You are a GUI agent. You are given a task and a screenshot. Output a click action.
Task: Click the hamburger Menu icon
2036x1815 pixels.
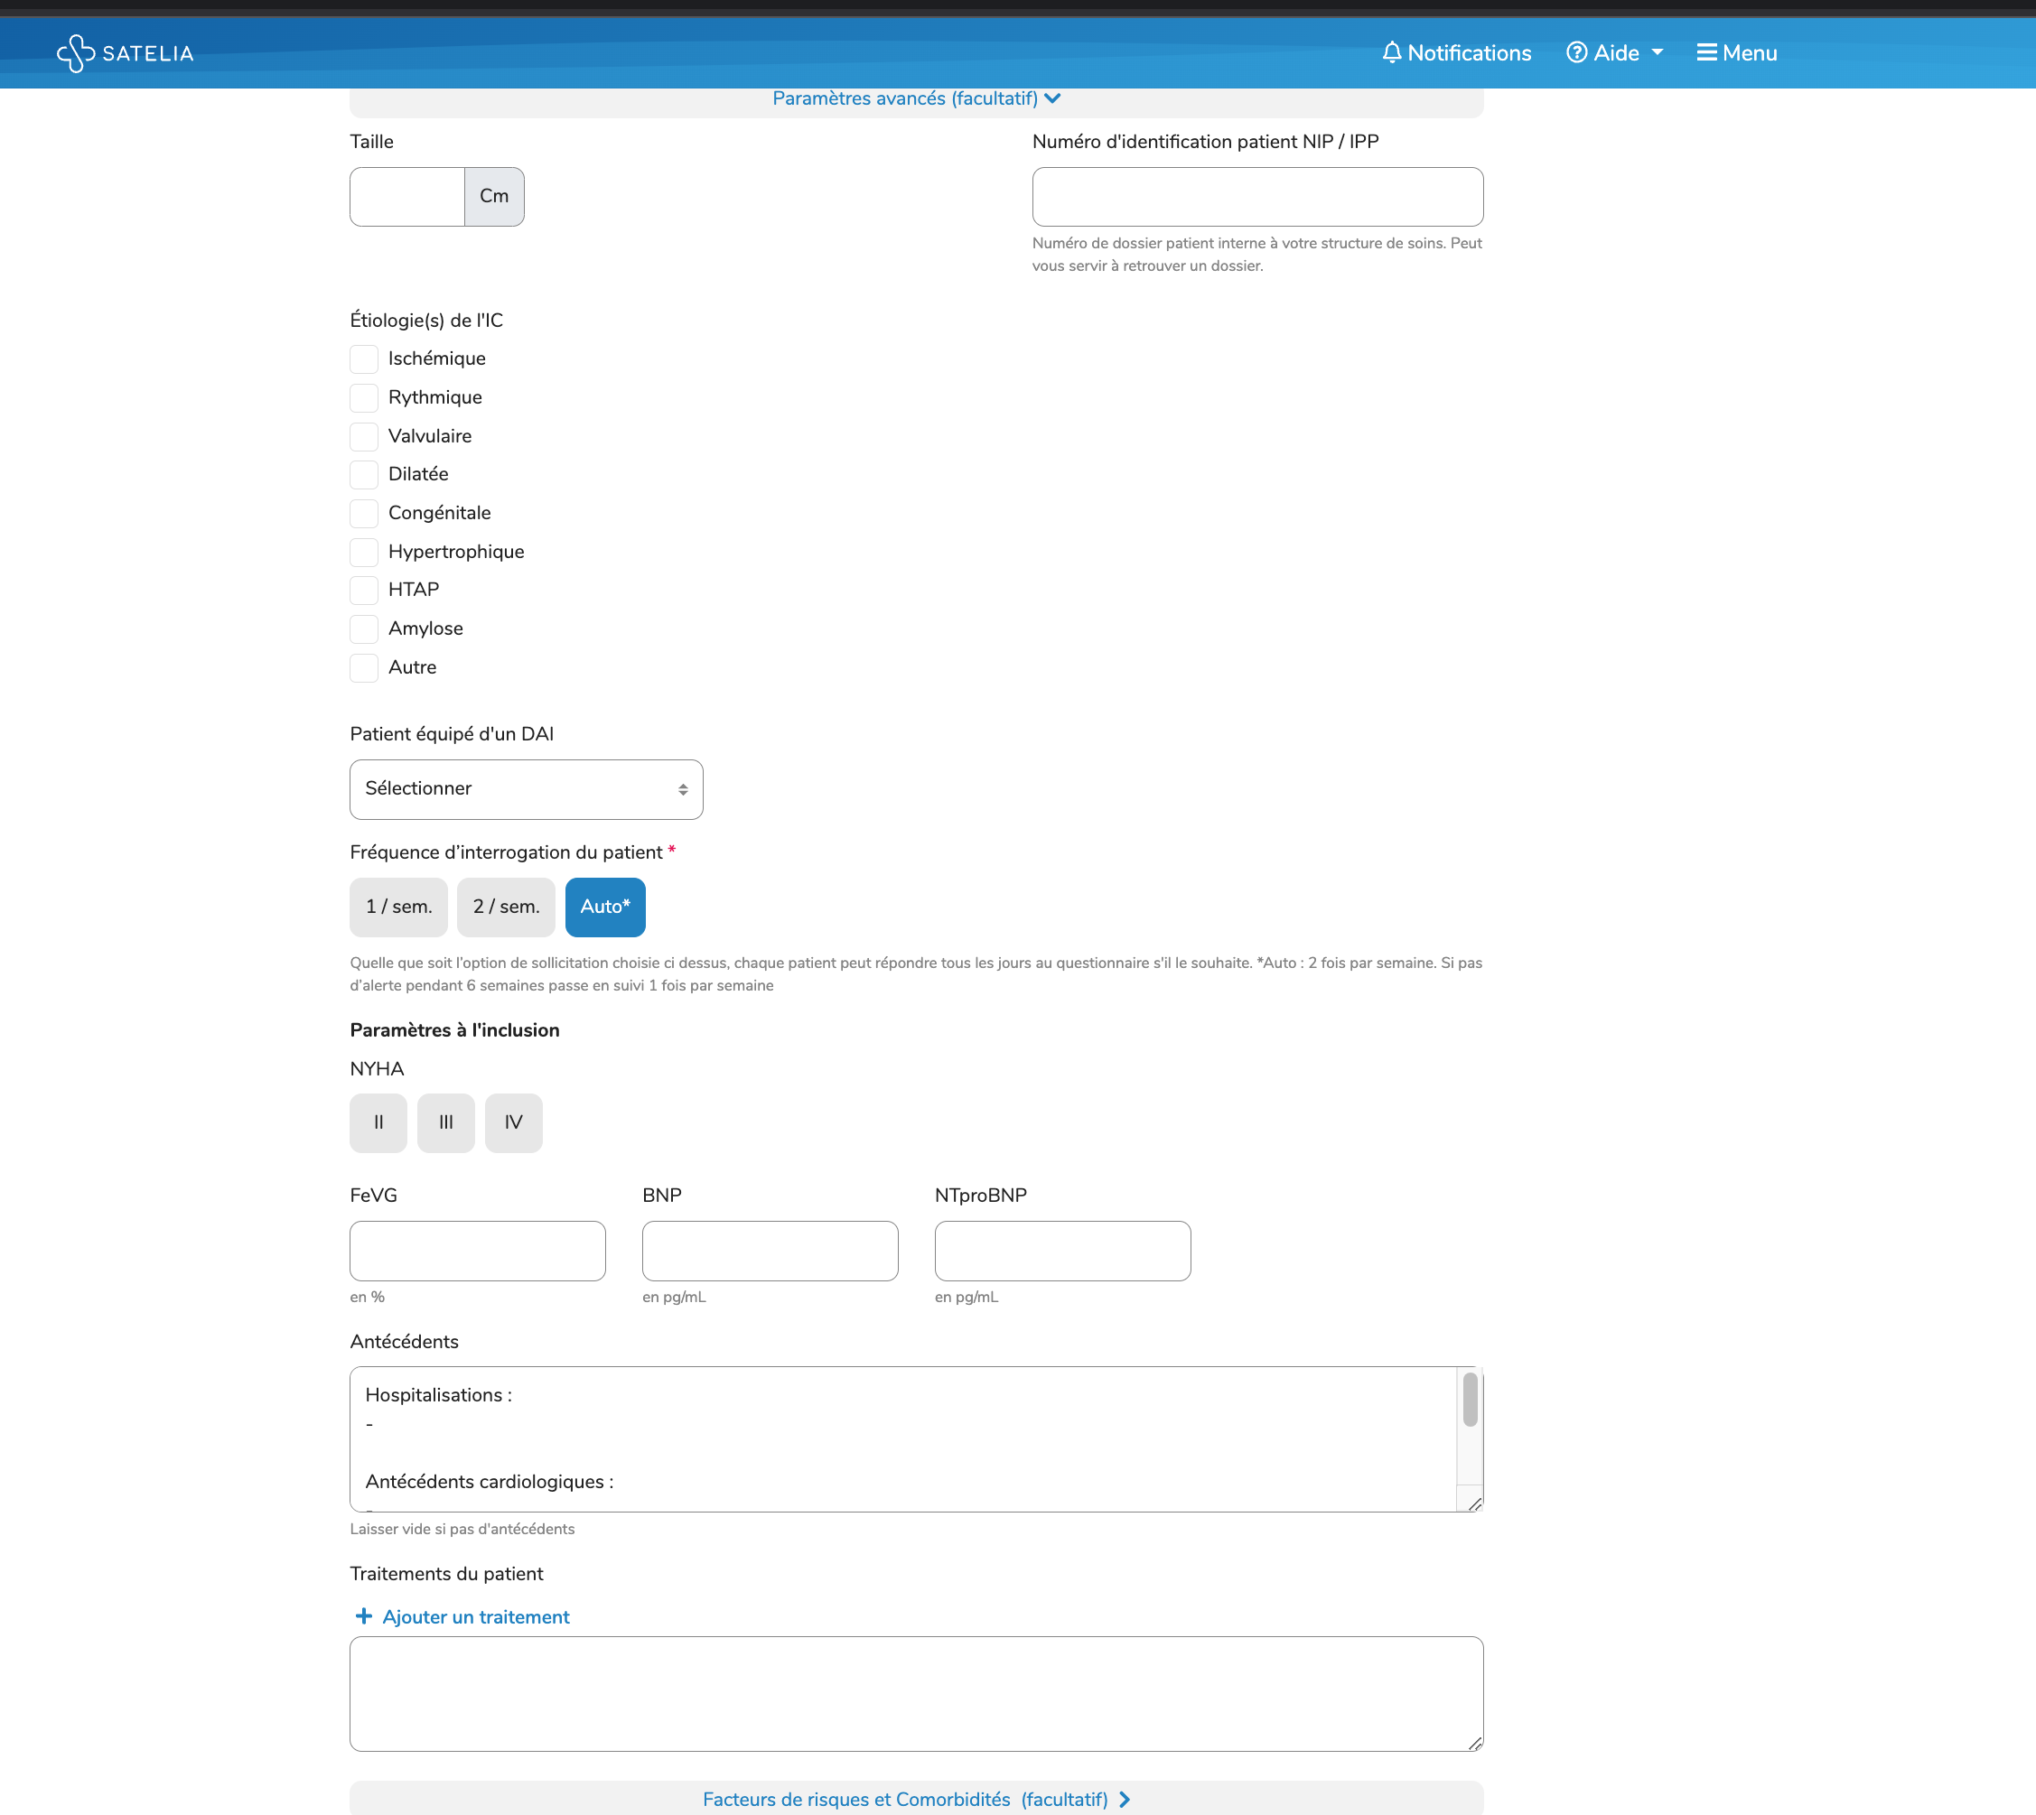click(1707, 51)
